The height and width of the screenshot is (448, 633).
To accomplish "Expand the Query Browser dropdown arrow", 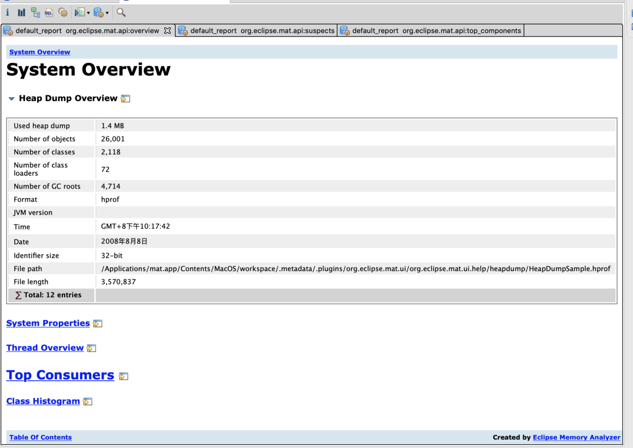I will click(107, 13).
